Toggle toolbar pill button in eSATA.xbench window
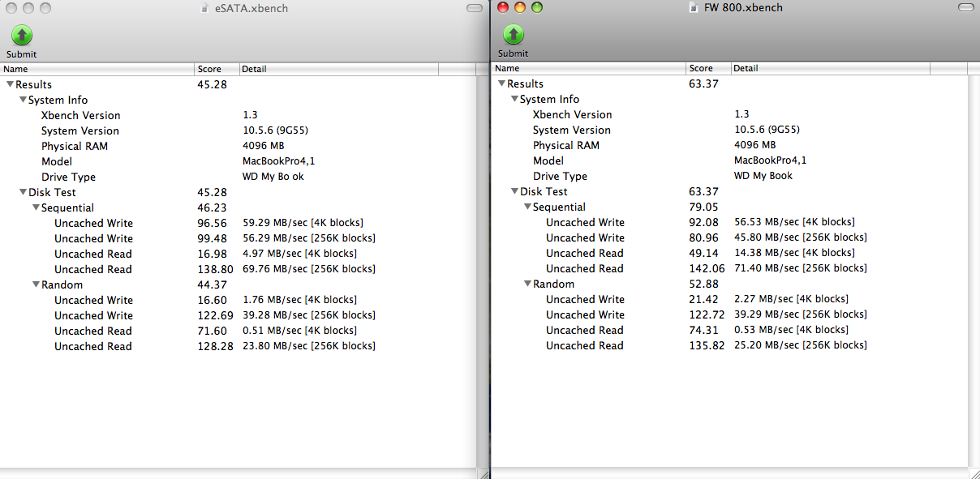Screen dimensions: 980x479 click(474, 8)
